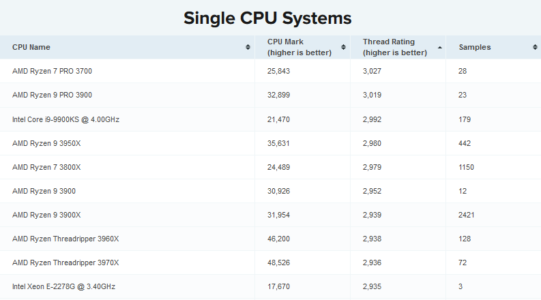Open AMD Ryzen 9 PRO 3900 entry

click(52, 95)
